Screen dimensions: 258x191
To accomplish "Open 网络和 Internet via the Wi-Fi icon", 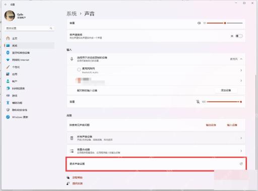I will (8, 60).
